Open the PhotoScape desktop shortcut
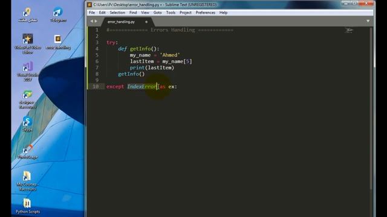Viewport: 387px width, 217px height. 27,152
